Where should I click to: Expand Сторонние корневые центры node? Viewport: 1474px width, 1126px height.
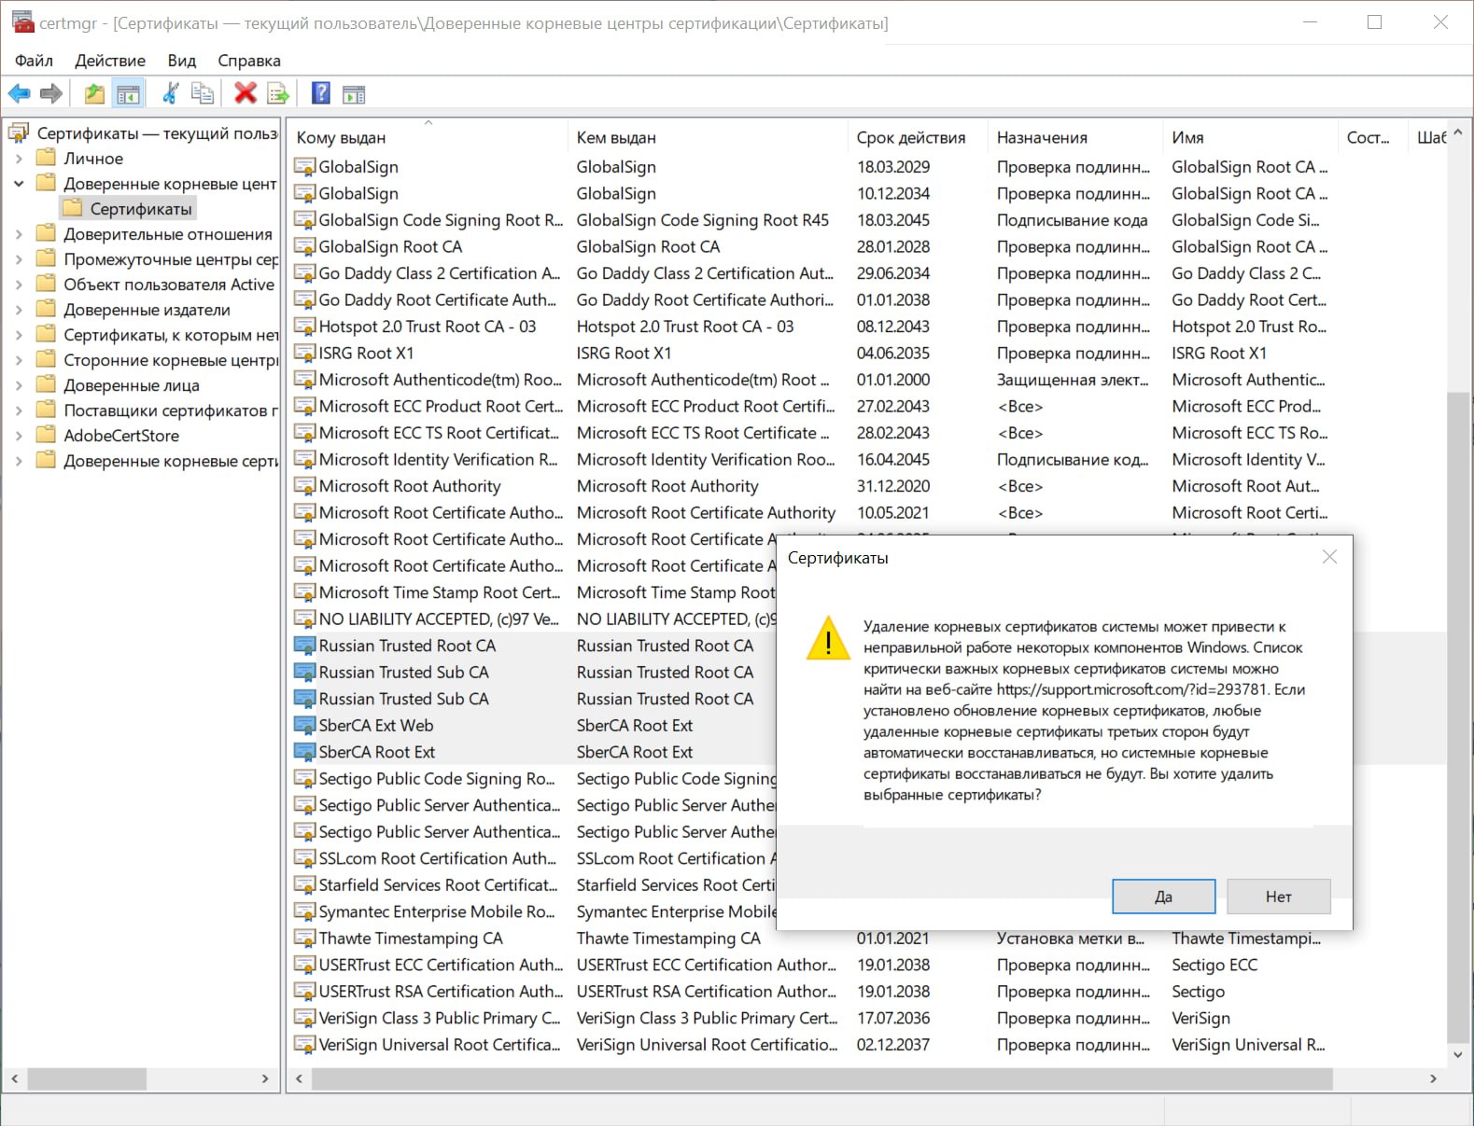pyautogui.click(x=19, y=360)
